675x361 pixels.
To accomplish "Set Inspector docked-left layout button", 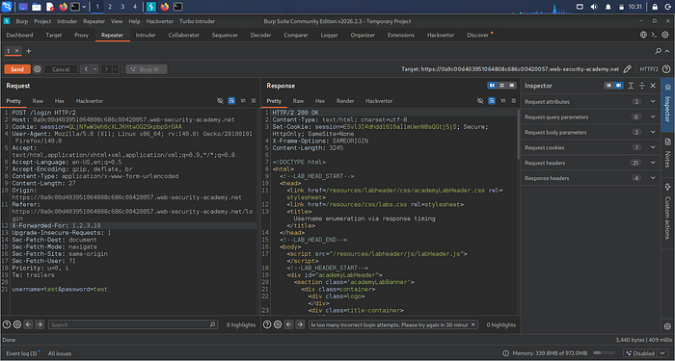I will [608, 86].
